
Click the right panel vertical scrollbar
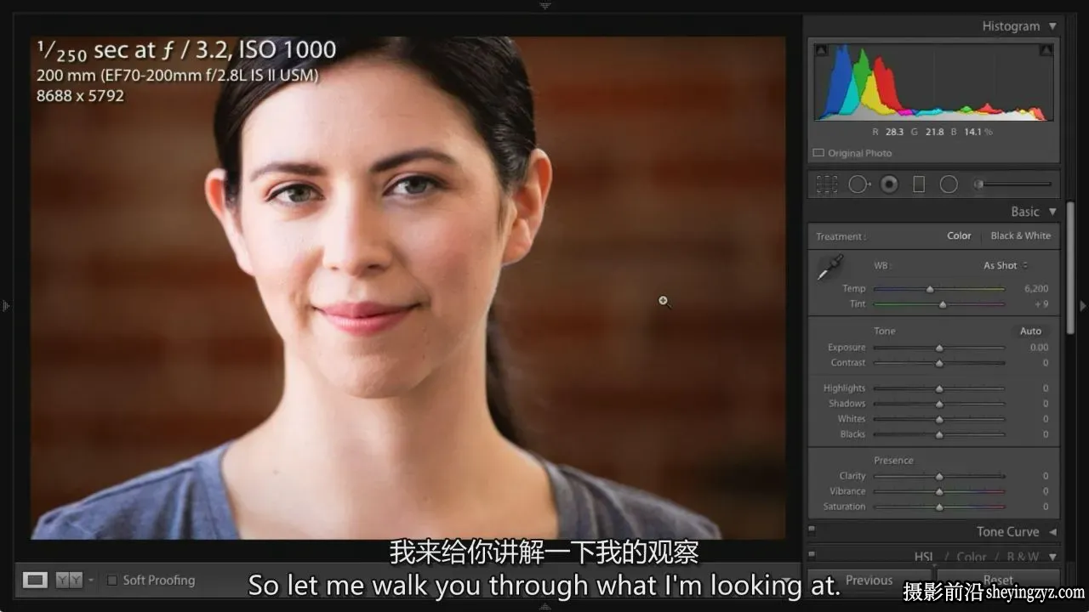click(1069, 269)
